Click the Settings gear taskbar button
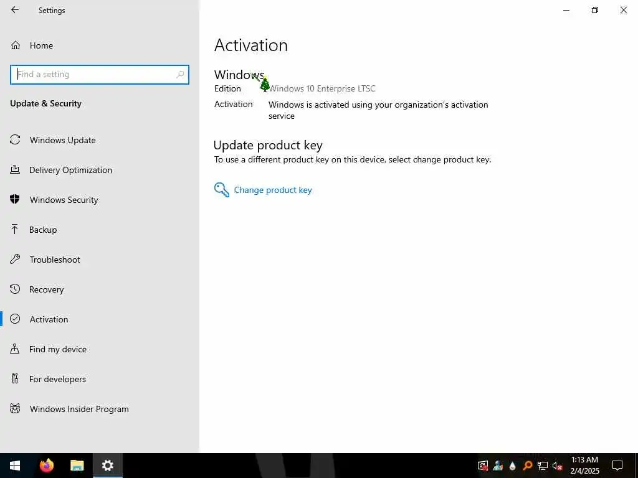This screenshot has height=478, width=638. 107,466
